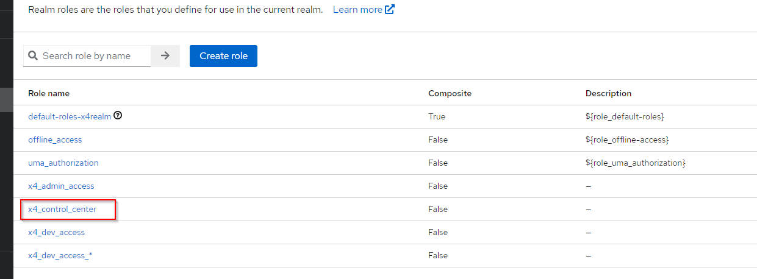Select the uma_authorization role link
This screenshot has height=279, width=757.
click(63, 163)
